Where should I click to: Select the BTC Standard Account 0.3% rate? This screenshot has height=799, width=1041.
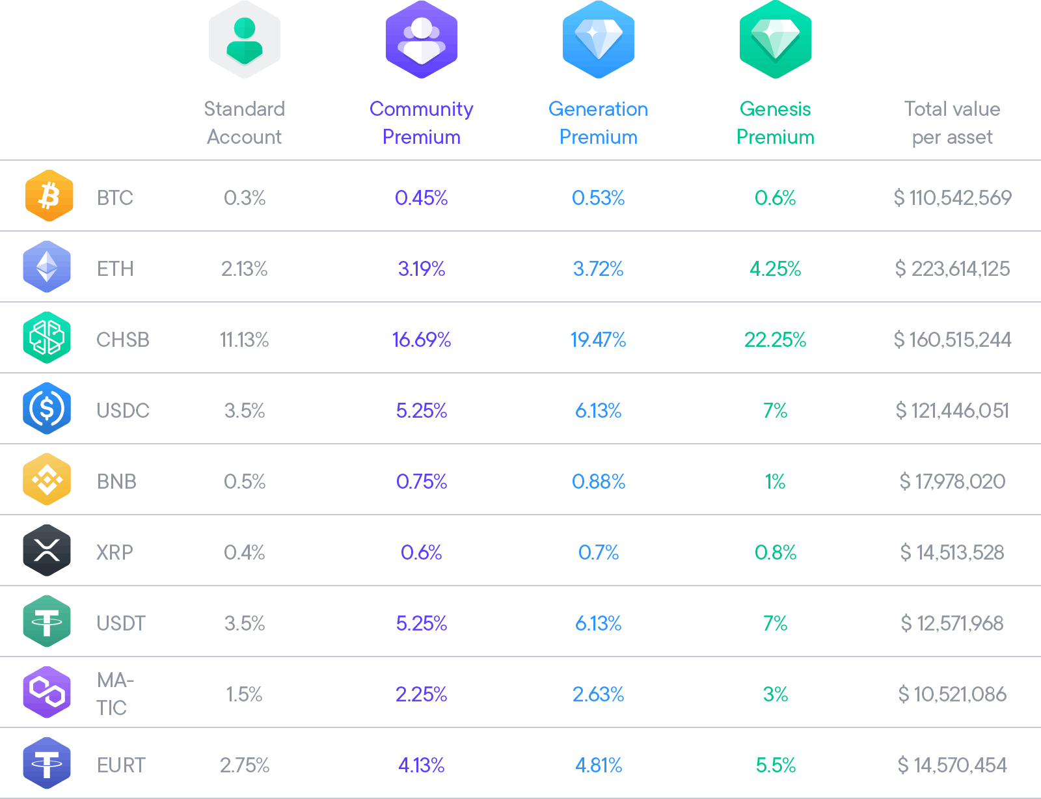[x=245, y=198]
